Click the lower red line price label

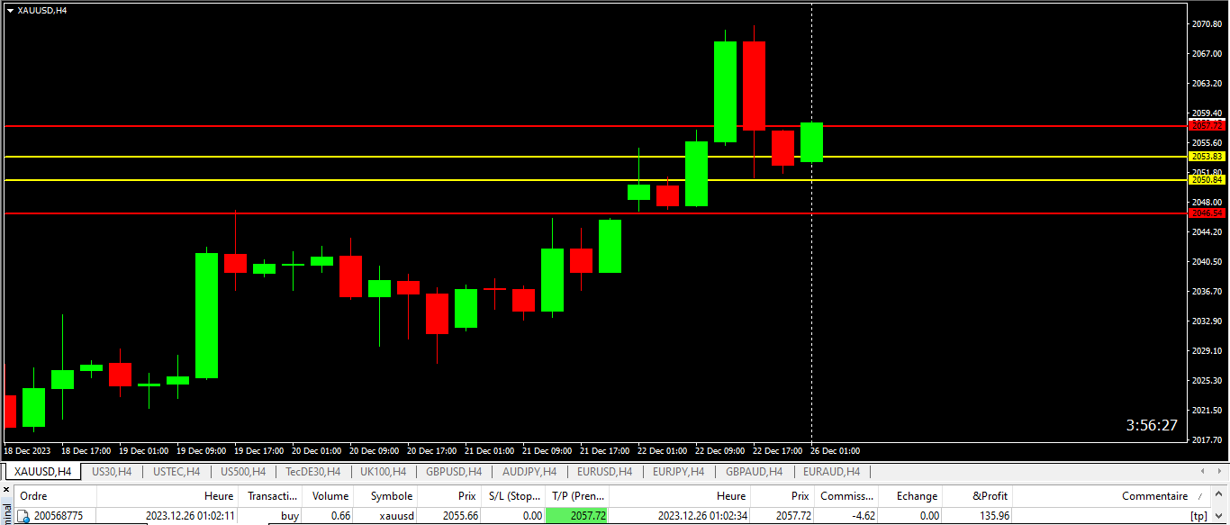(x=1207, y=213)
